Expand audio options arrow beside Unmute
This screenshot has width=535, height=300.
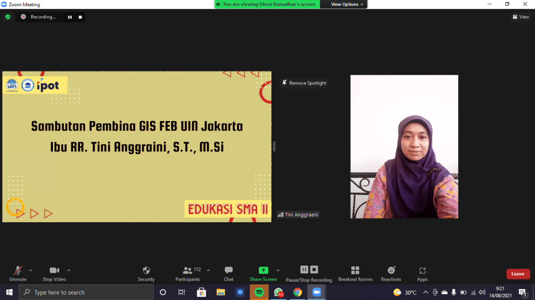30,270
